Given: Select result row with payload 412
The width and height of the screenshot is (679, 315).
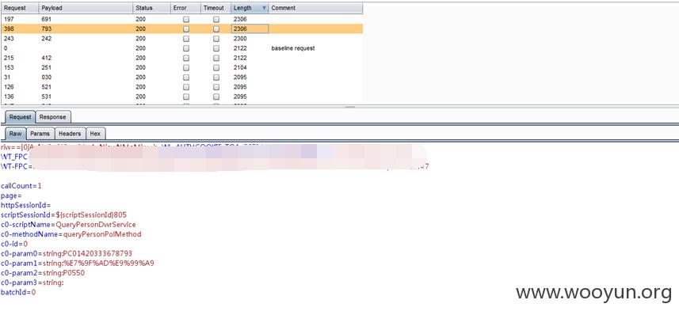Looking at the screenshot, I should tap(182, 58).
